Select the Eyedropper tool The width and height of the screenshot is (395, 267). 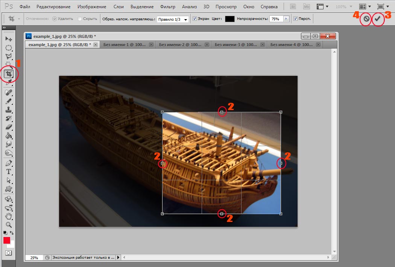pos(8,83)
